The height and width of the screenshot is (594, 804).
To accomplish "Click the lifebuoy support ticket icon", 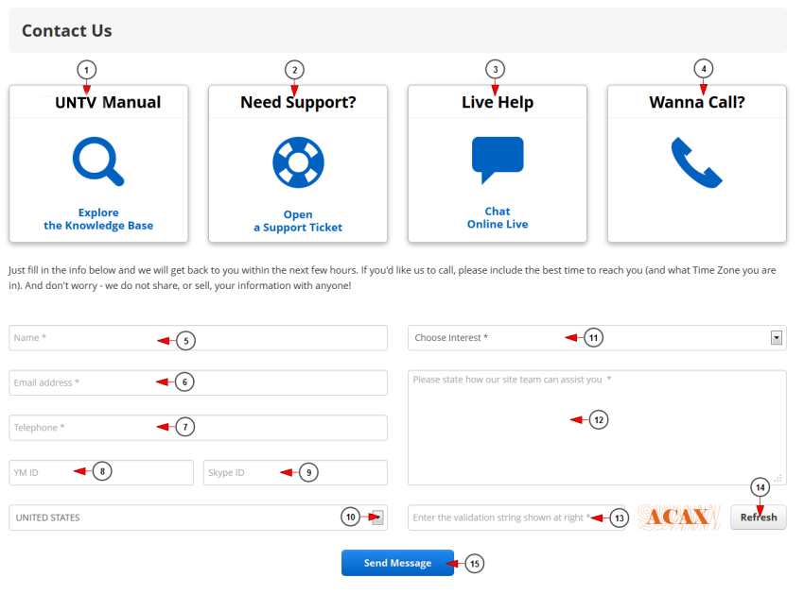I will (x=298, y=162).
